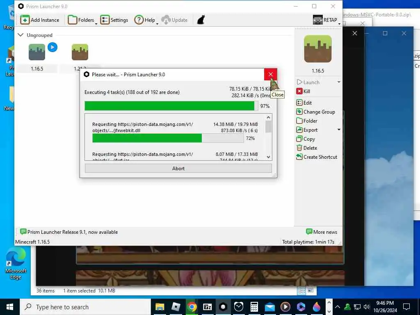Show hidden system tray icons
Viewport: 420px width, 315px height.
coord(338,307)
